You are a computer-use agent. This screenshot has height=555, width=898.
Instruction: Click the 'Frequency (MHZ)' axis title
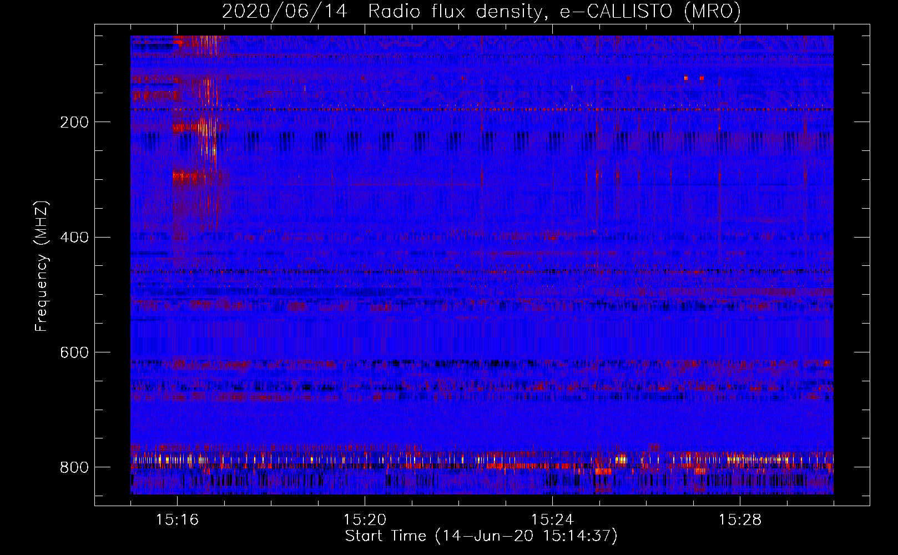point(42,266)
